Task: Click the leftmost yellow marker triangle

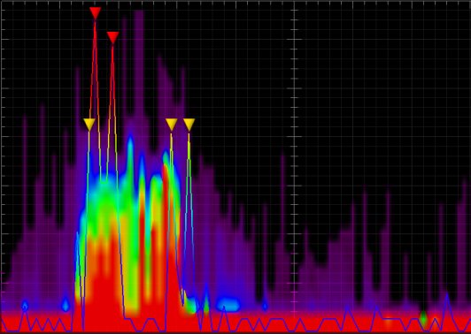Action: tap(89, 125)
